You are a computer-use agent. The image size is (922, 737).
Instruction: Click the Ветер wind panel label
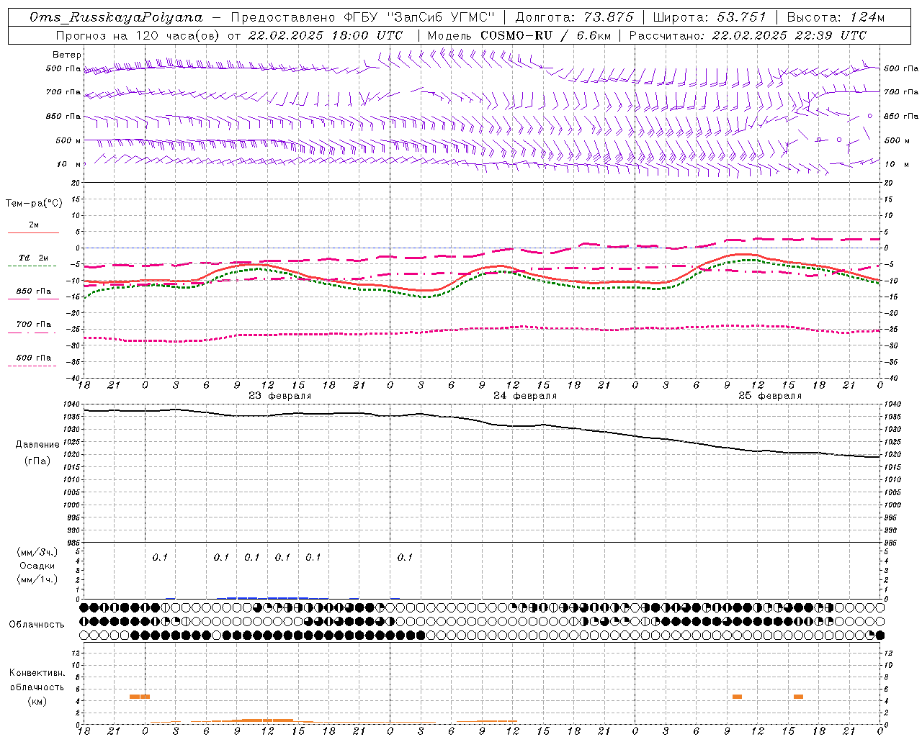click(x=67, y=55)
